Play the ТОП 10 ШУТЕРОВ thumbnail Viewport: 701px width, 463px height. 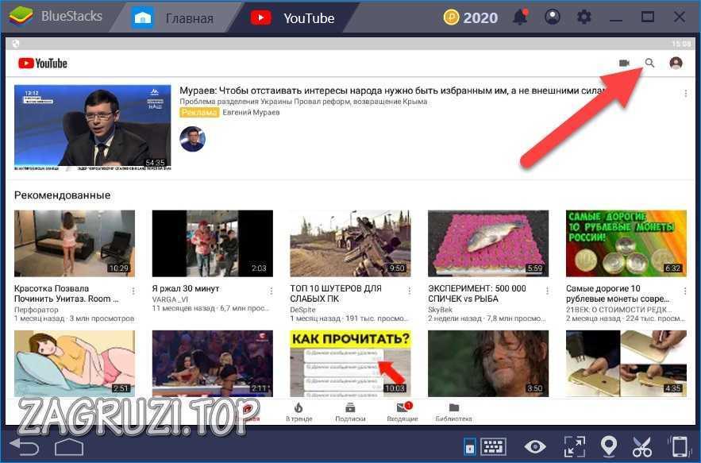pyautogui.click(x=351, y=243)
